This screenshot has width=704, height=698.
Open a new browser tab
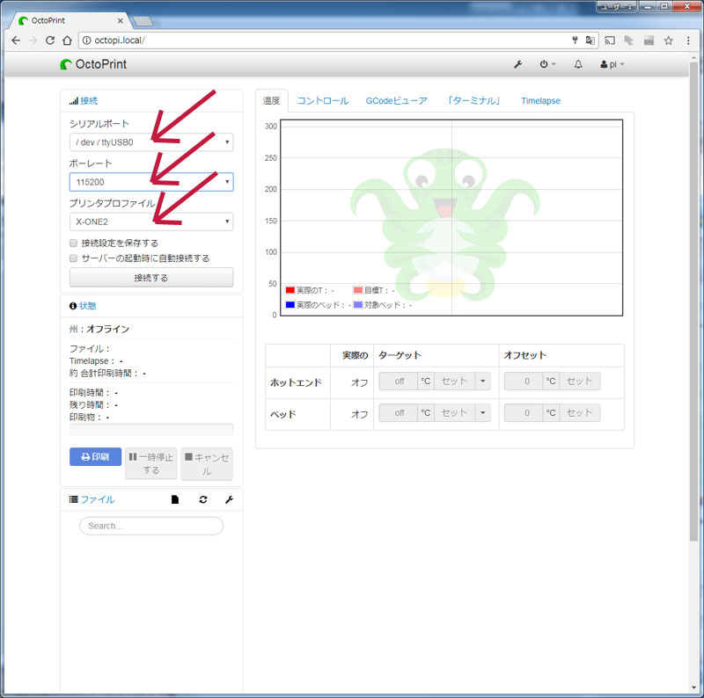coord(143,21)
